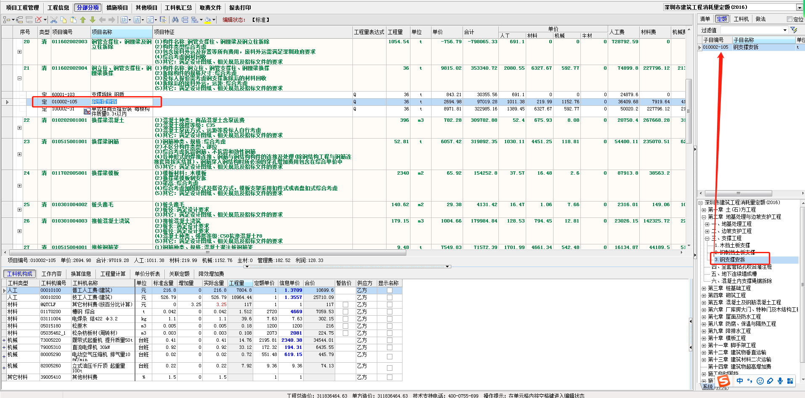Screen dimensions: 805x398
Task: Toggle 暂估价 checkbox for 槽钢 综合 row
Action: point(345,312)
